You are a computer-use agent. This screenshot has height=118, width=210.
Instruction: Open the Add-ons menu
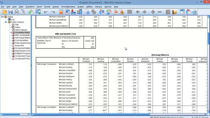pyautogui.click(x=98, y=7)
